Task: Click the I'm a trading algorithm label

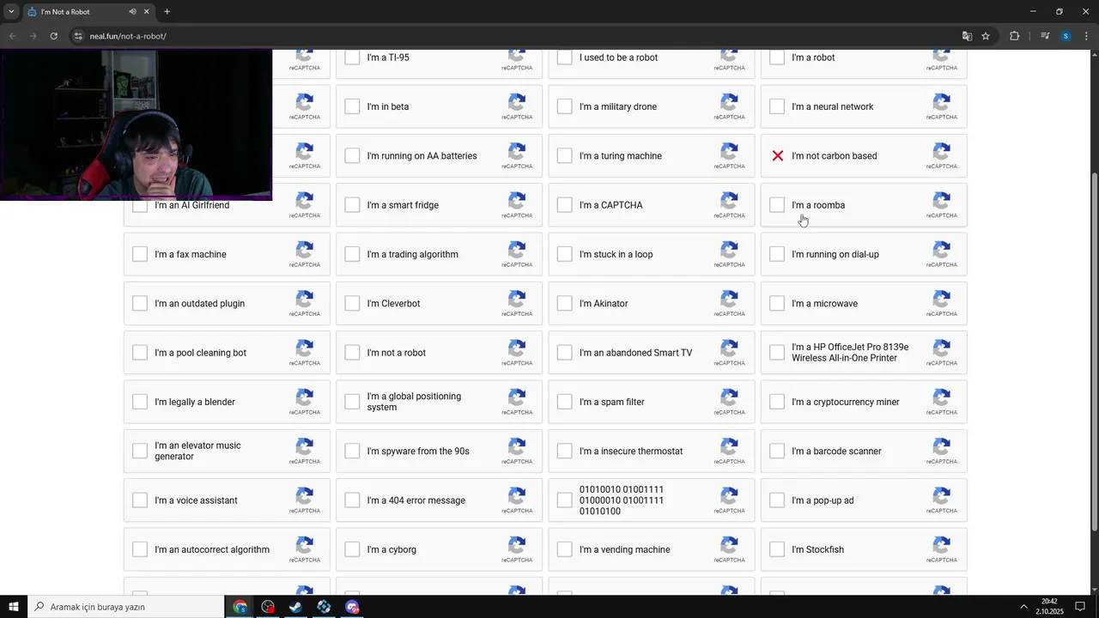Action: [412, 254]
